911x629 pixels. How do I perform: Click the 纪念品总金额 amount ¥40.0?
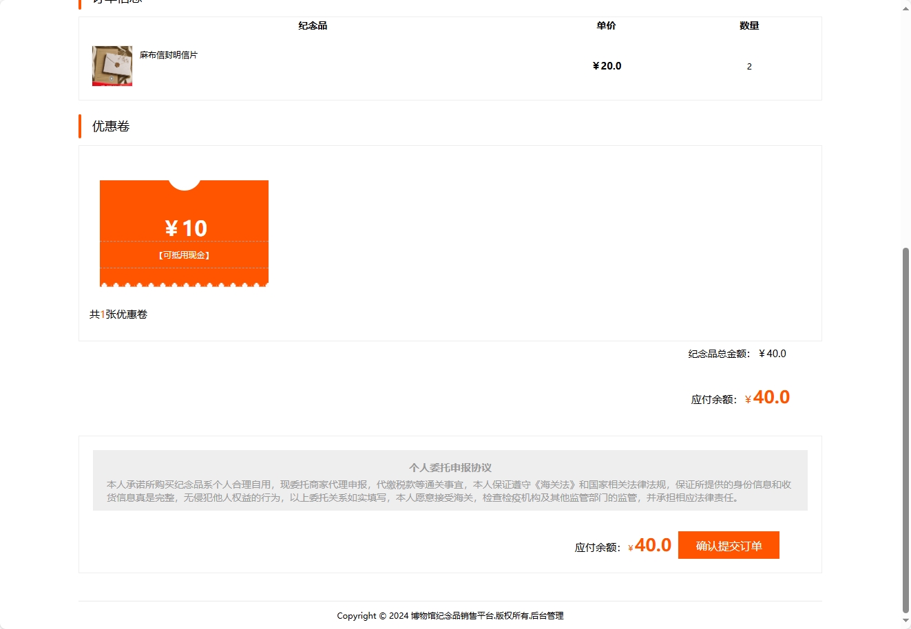coord(771,354)
